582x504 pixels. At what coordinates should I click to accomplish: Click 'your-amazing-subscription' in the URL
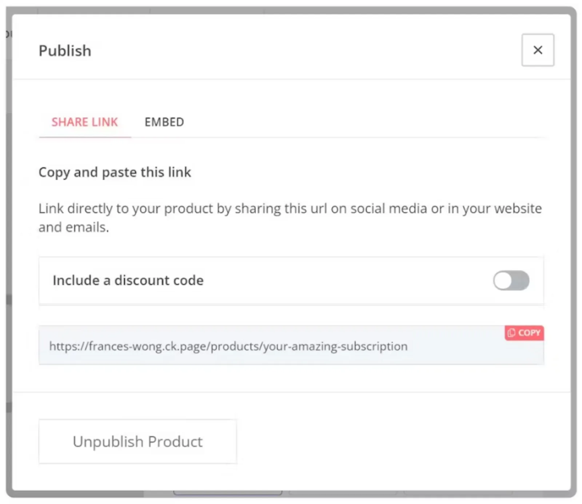click(335, 346)
